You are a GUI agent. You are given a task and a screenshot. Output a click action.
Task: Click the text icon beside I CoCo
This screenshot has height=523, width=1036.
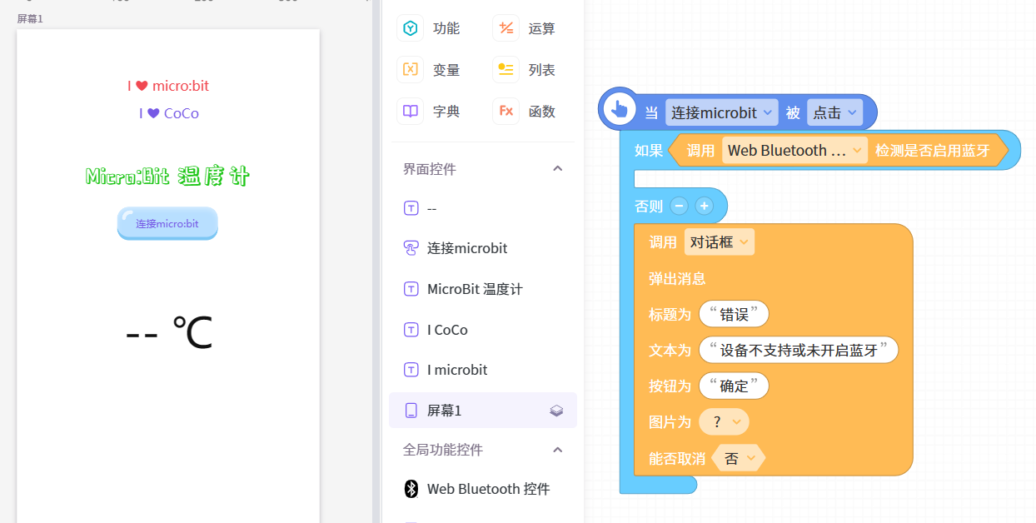[x=411, y=330]
